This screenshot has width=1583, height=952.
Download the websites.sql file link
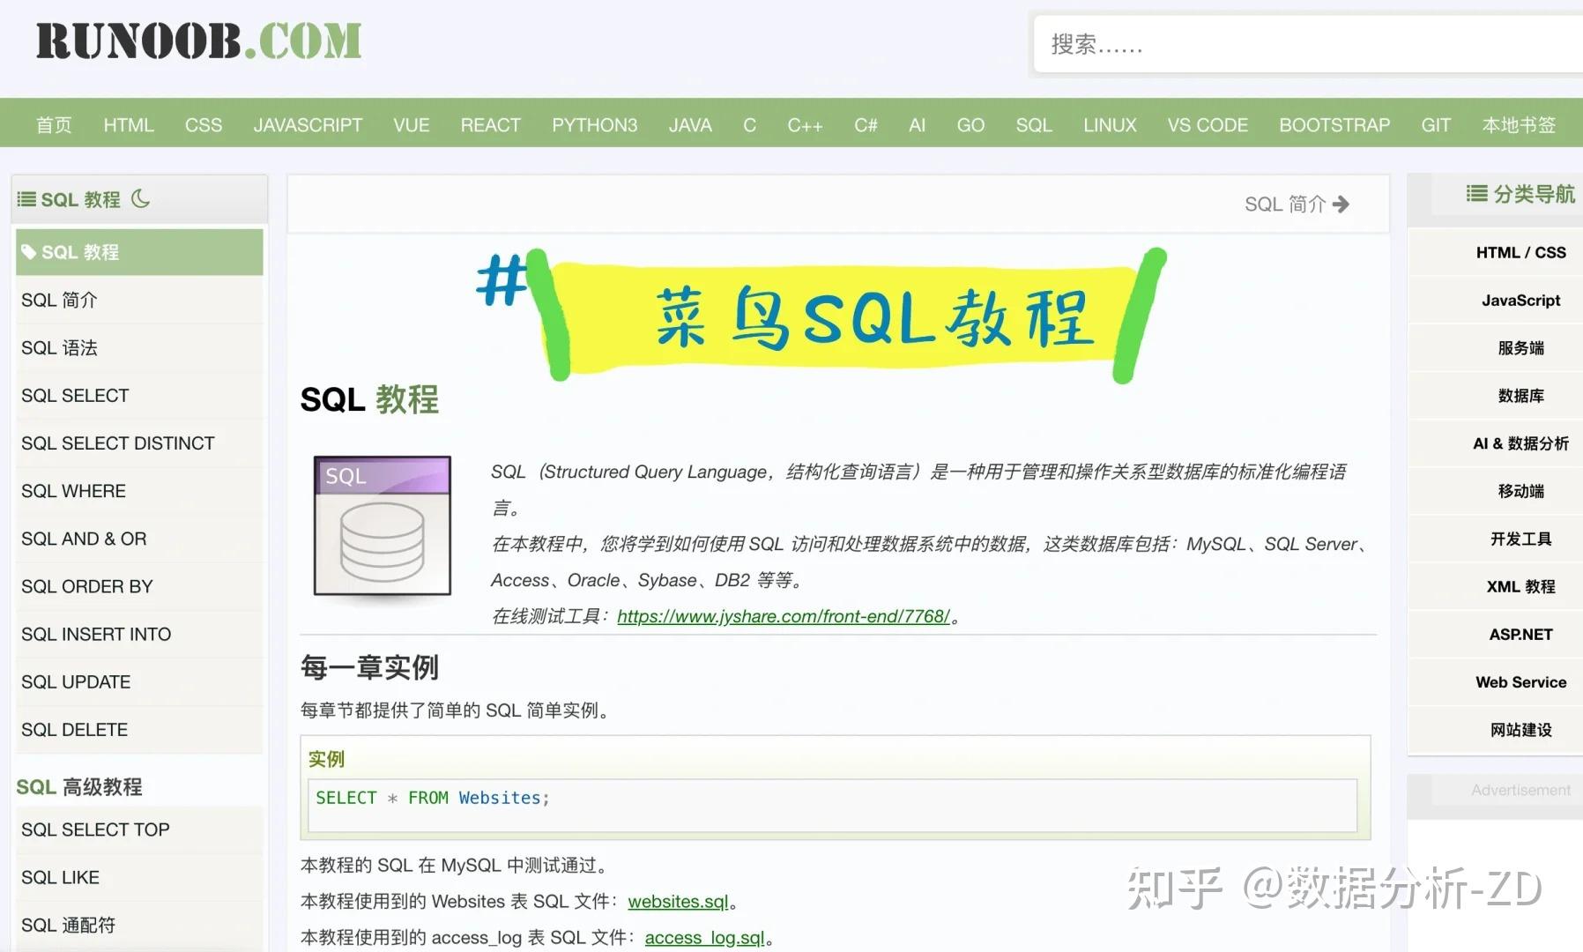coord(678,901)
